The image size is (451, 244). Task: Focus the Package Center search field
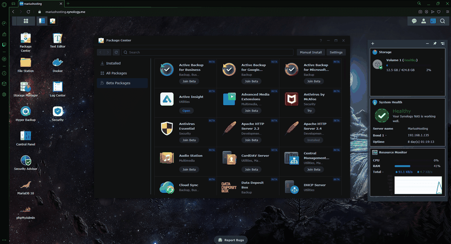tap(207, 52)
